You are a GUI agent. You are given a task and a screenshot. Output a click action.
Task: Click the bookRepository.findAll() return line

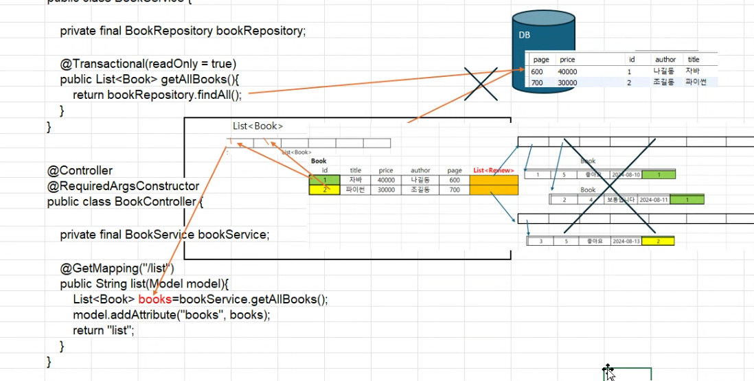click(x=157, y=95)
